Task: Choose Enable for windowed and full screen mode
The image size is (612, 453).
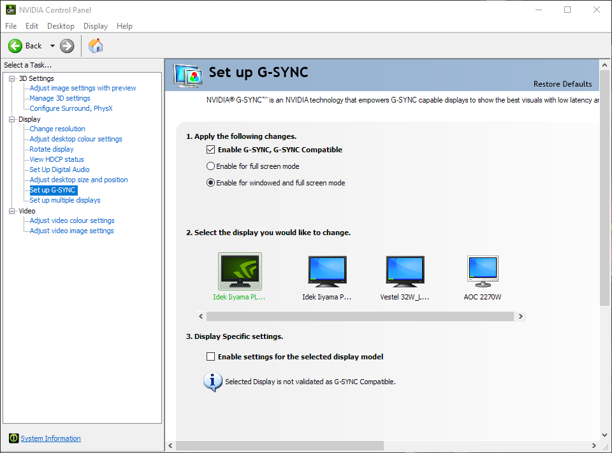Action: (x=211, y=183)
